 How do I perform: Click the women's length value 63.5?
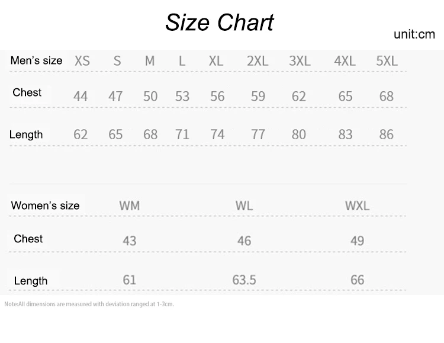click(x=244, y=280)
